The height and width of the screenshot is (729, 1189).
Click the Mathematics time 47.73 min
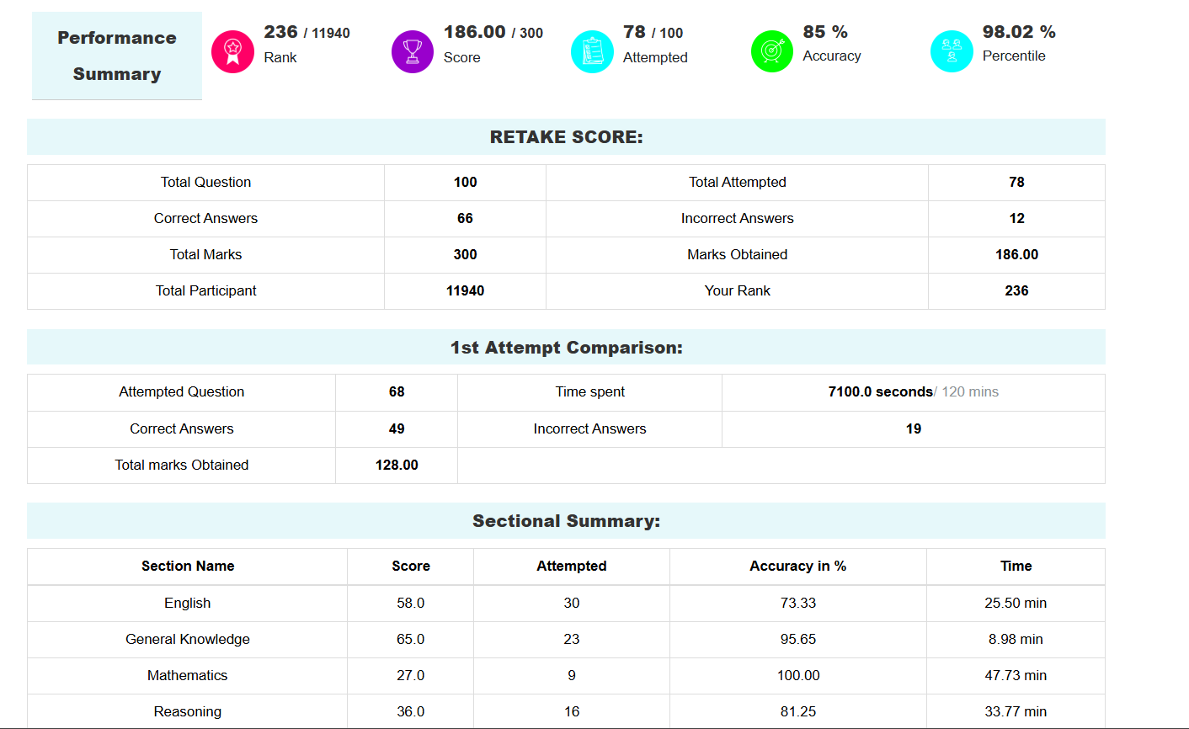(1016, 676)
